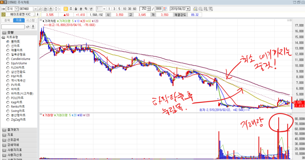Click the toolbar icon right of 관 button
The image size is (305, 160).
point(50,9)
